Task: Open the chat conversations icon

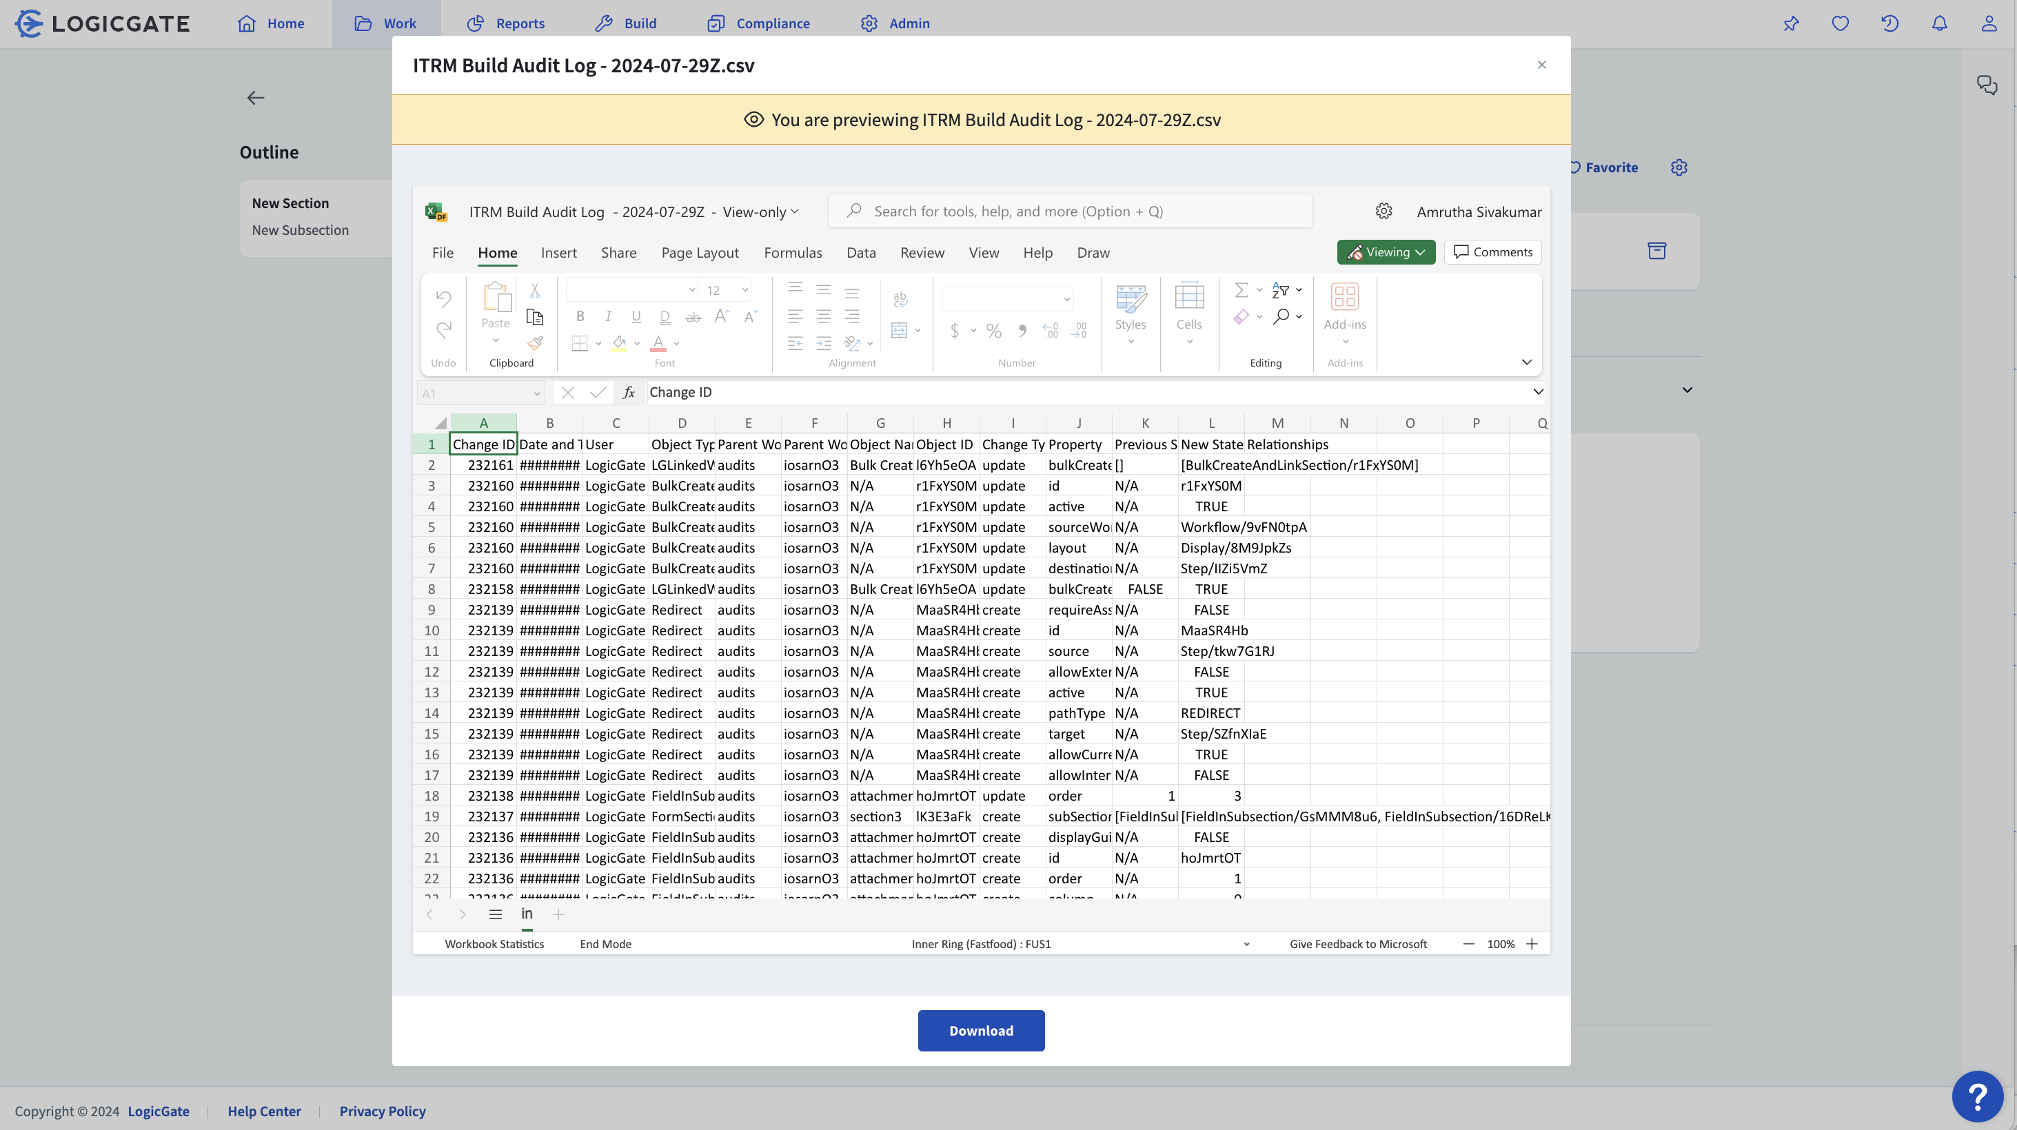Action: coord(1987,85)
